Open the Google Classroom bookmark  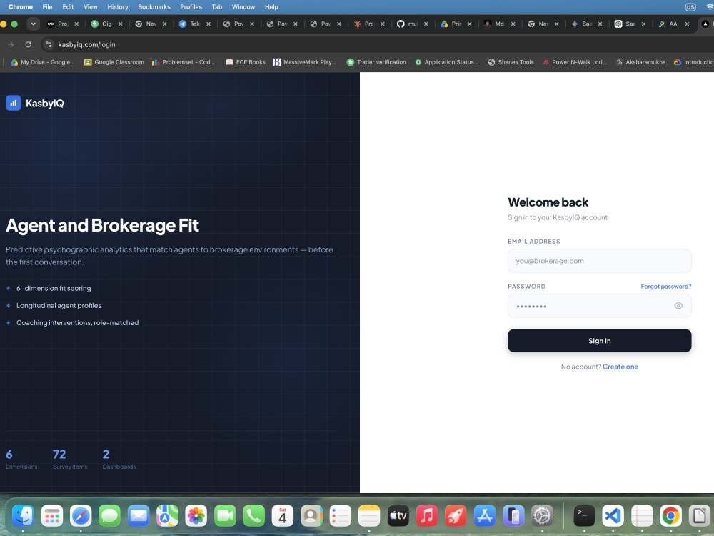114,62
